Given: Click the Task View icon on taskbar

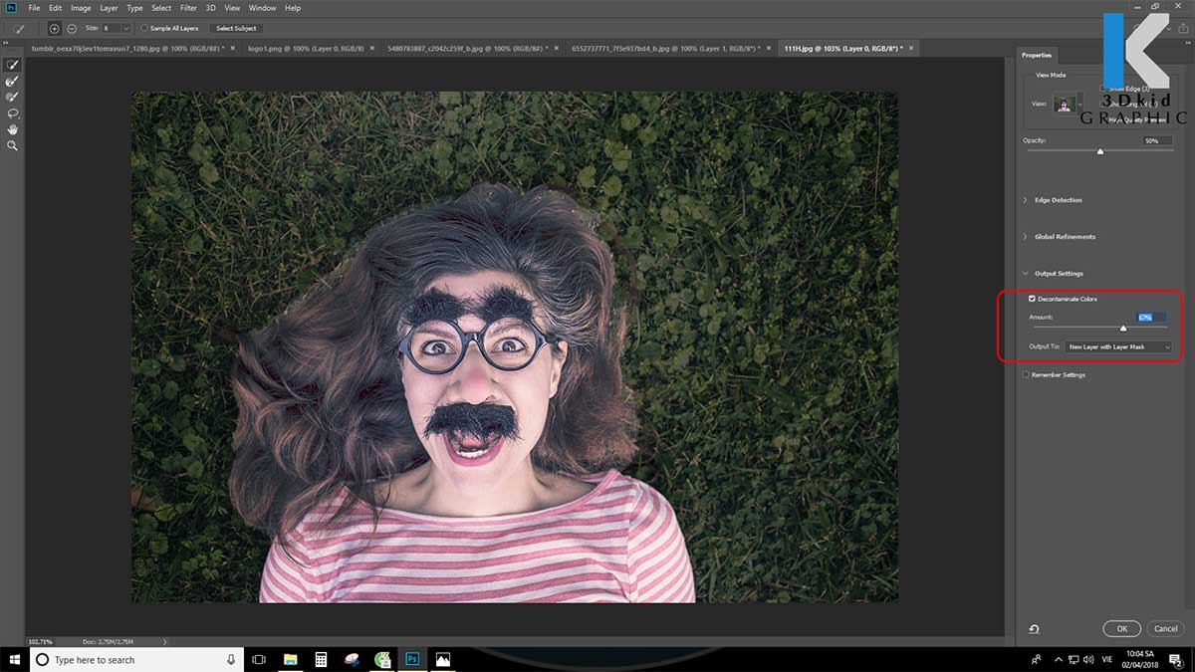Looking at the screenshot, I should tap(259, 659).
